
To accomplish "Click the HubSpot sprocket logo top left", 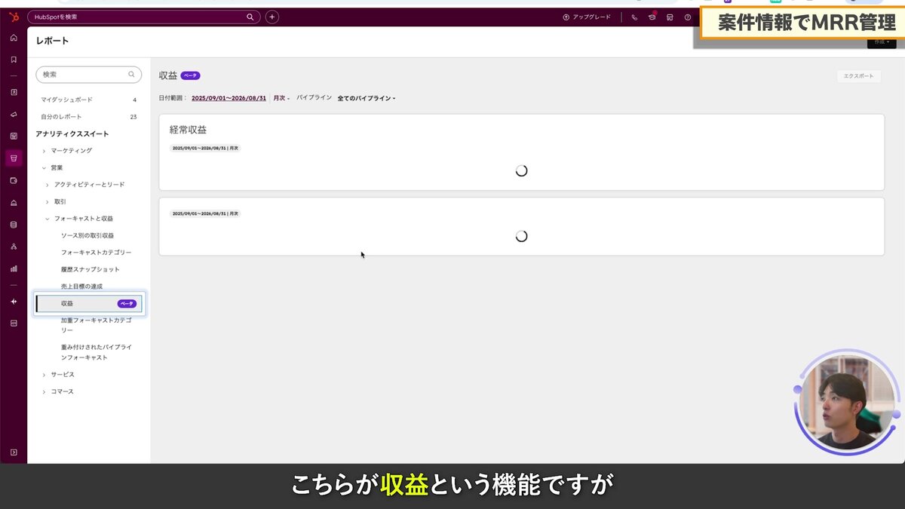I will click(x=14, y=16).
